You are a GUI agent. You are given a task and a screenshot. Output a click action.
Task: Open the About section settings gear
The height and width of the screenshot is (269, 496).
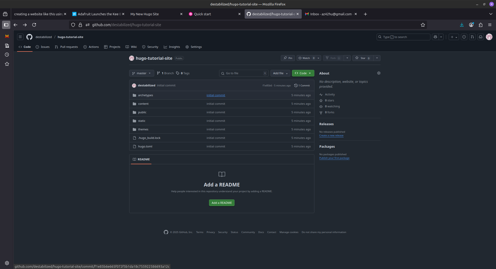coord(378,73)
